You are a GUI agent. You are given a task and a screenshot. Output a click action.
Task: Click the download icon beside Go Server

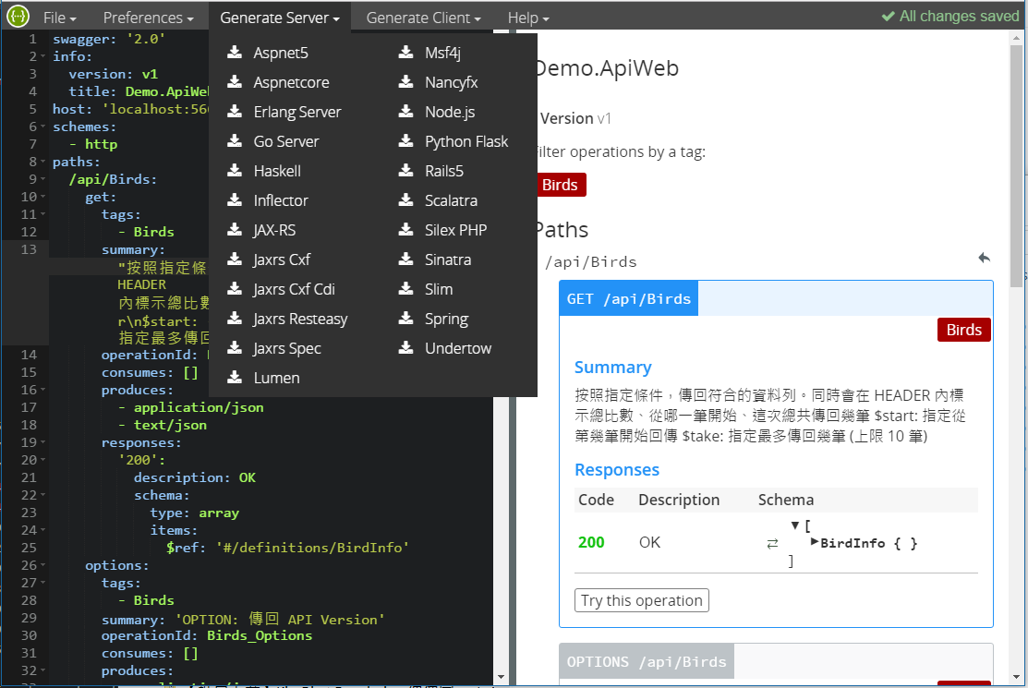(x=235, y=141)
